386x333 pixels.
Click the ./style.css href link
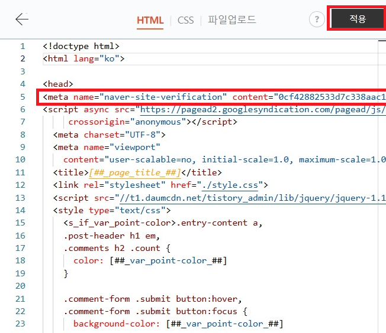(x=230, y=185)
